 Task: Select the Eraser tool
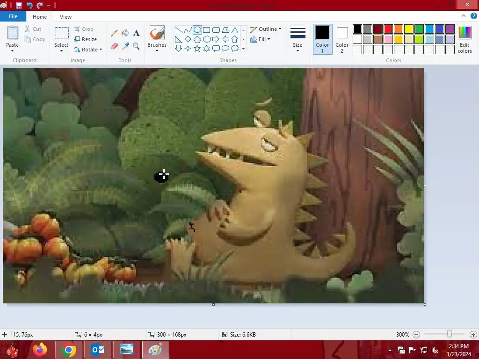[x=114, y=46]
